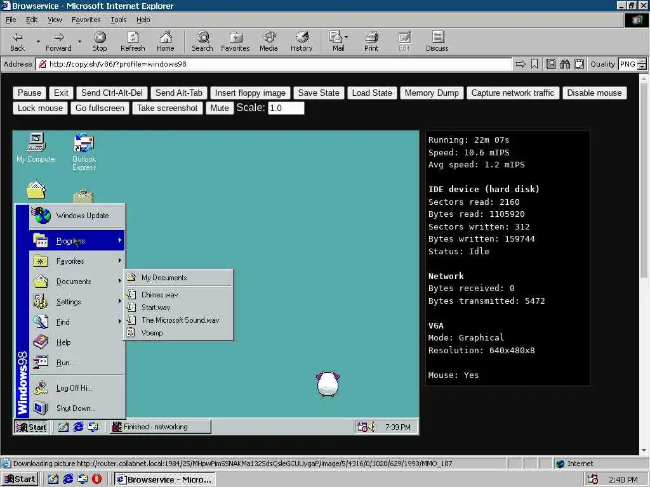The image size is (650, 487).
Task: Expand the Documents submenu entry
Action: click(77, 281)
